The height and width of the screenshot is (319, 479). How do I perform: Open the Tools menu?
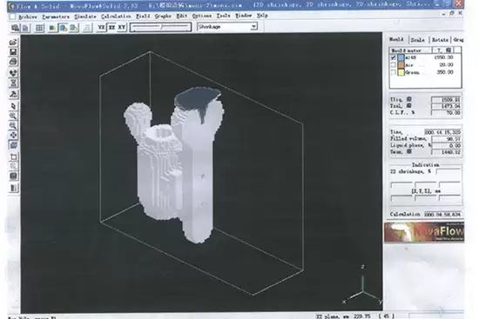(223, 16)
